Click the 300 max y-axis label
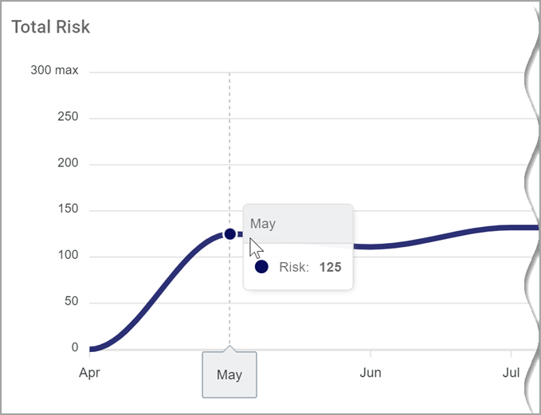This screenshot has width=541, height=415. point(54,70)
